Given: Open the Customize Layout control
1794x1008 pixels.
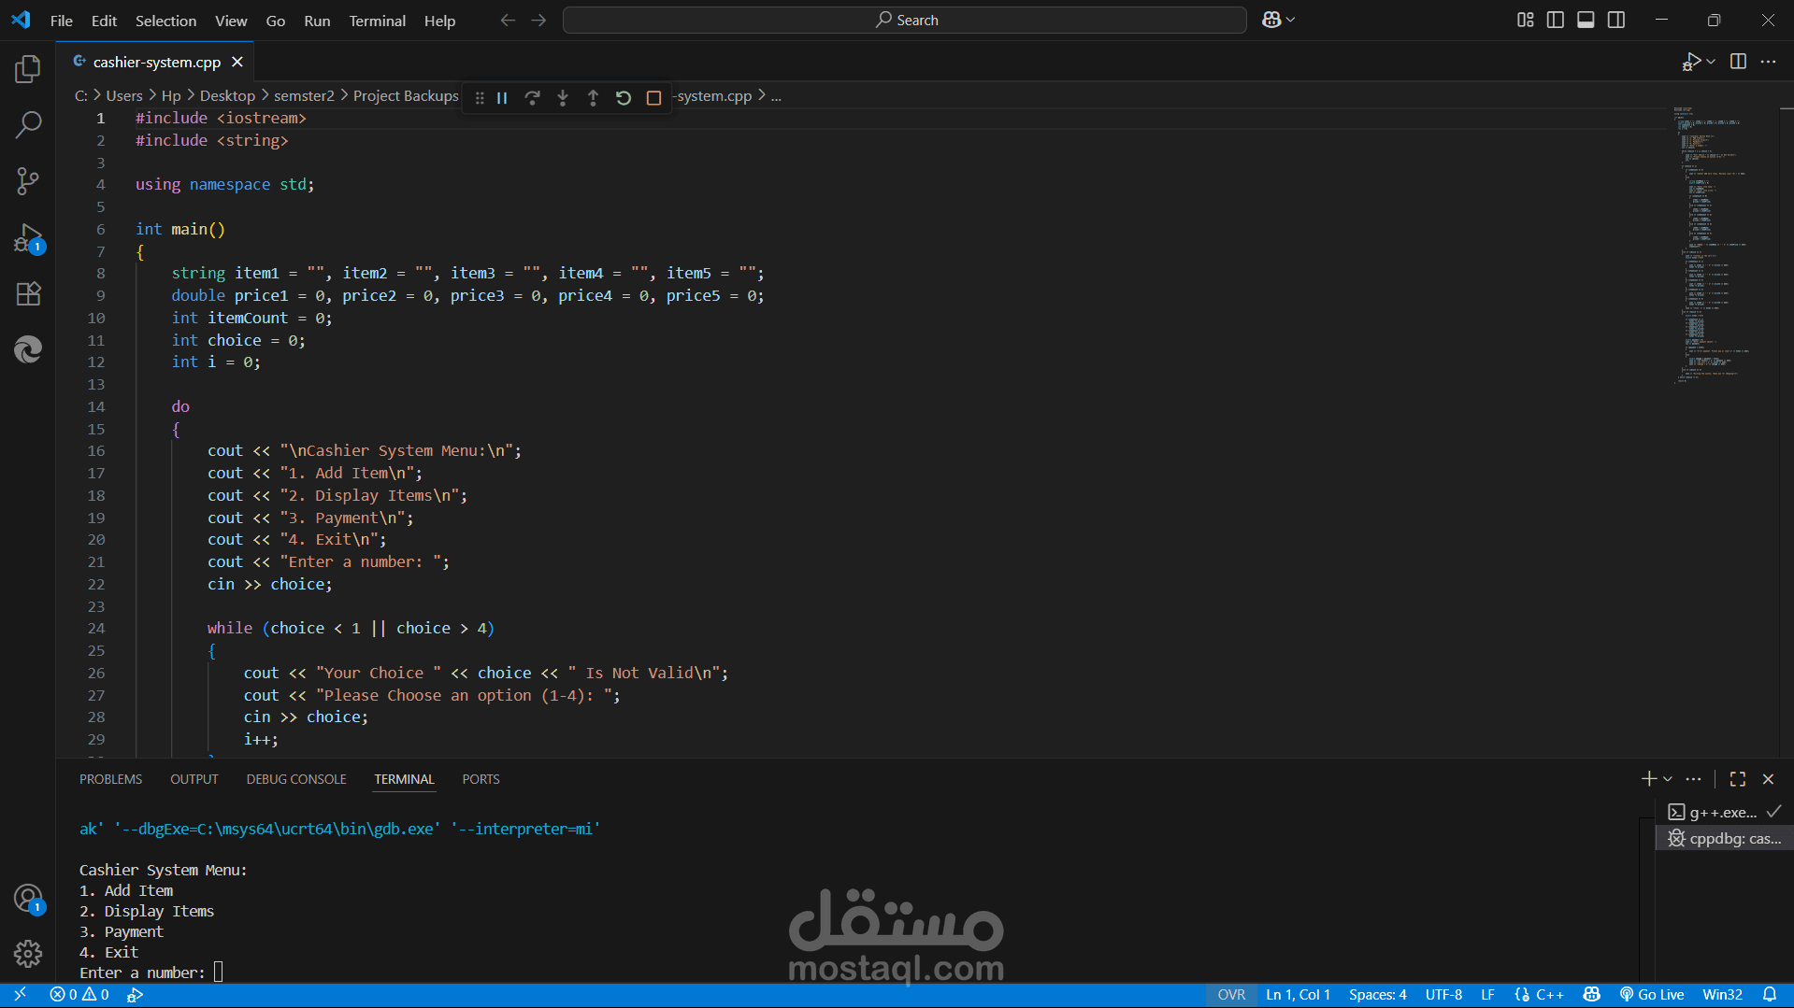Looking at the screenshot, I should click(1525, 20).
